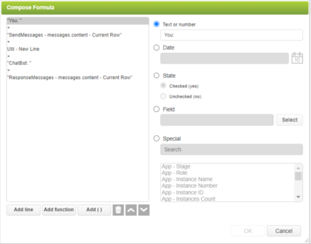
Task: Cancel the Compose Formula dialog
Action: [x=284, y=231]
